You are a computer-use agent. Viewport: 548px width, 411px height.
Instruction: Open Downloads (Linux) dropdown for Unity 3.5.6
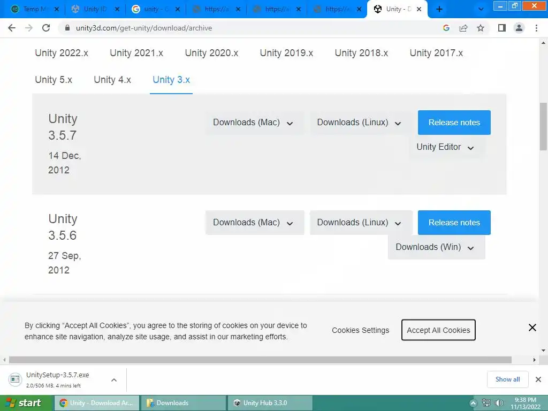click(x=361, y=223)
